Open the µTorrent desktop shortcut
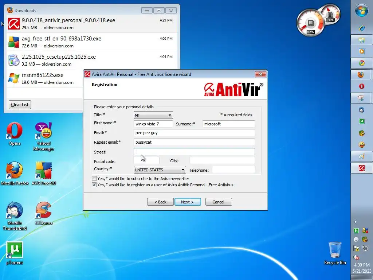Viewport: 373px width, 280px height. click(x=15, y=253)
